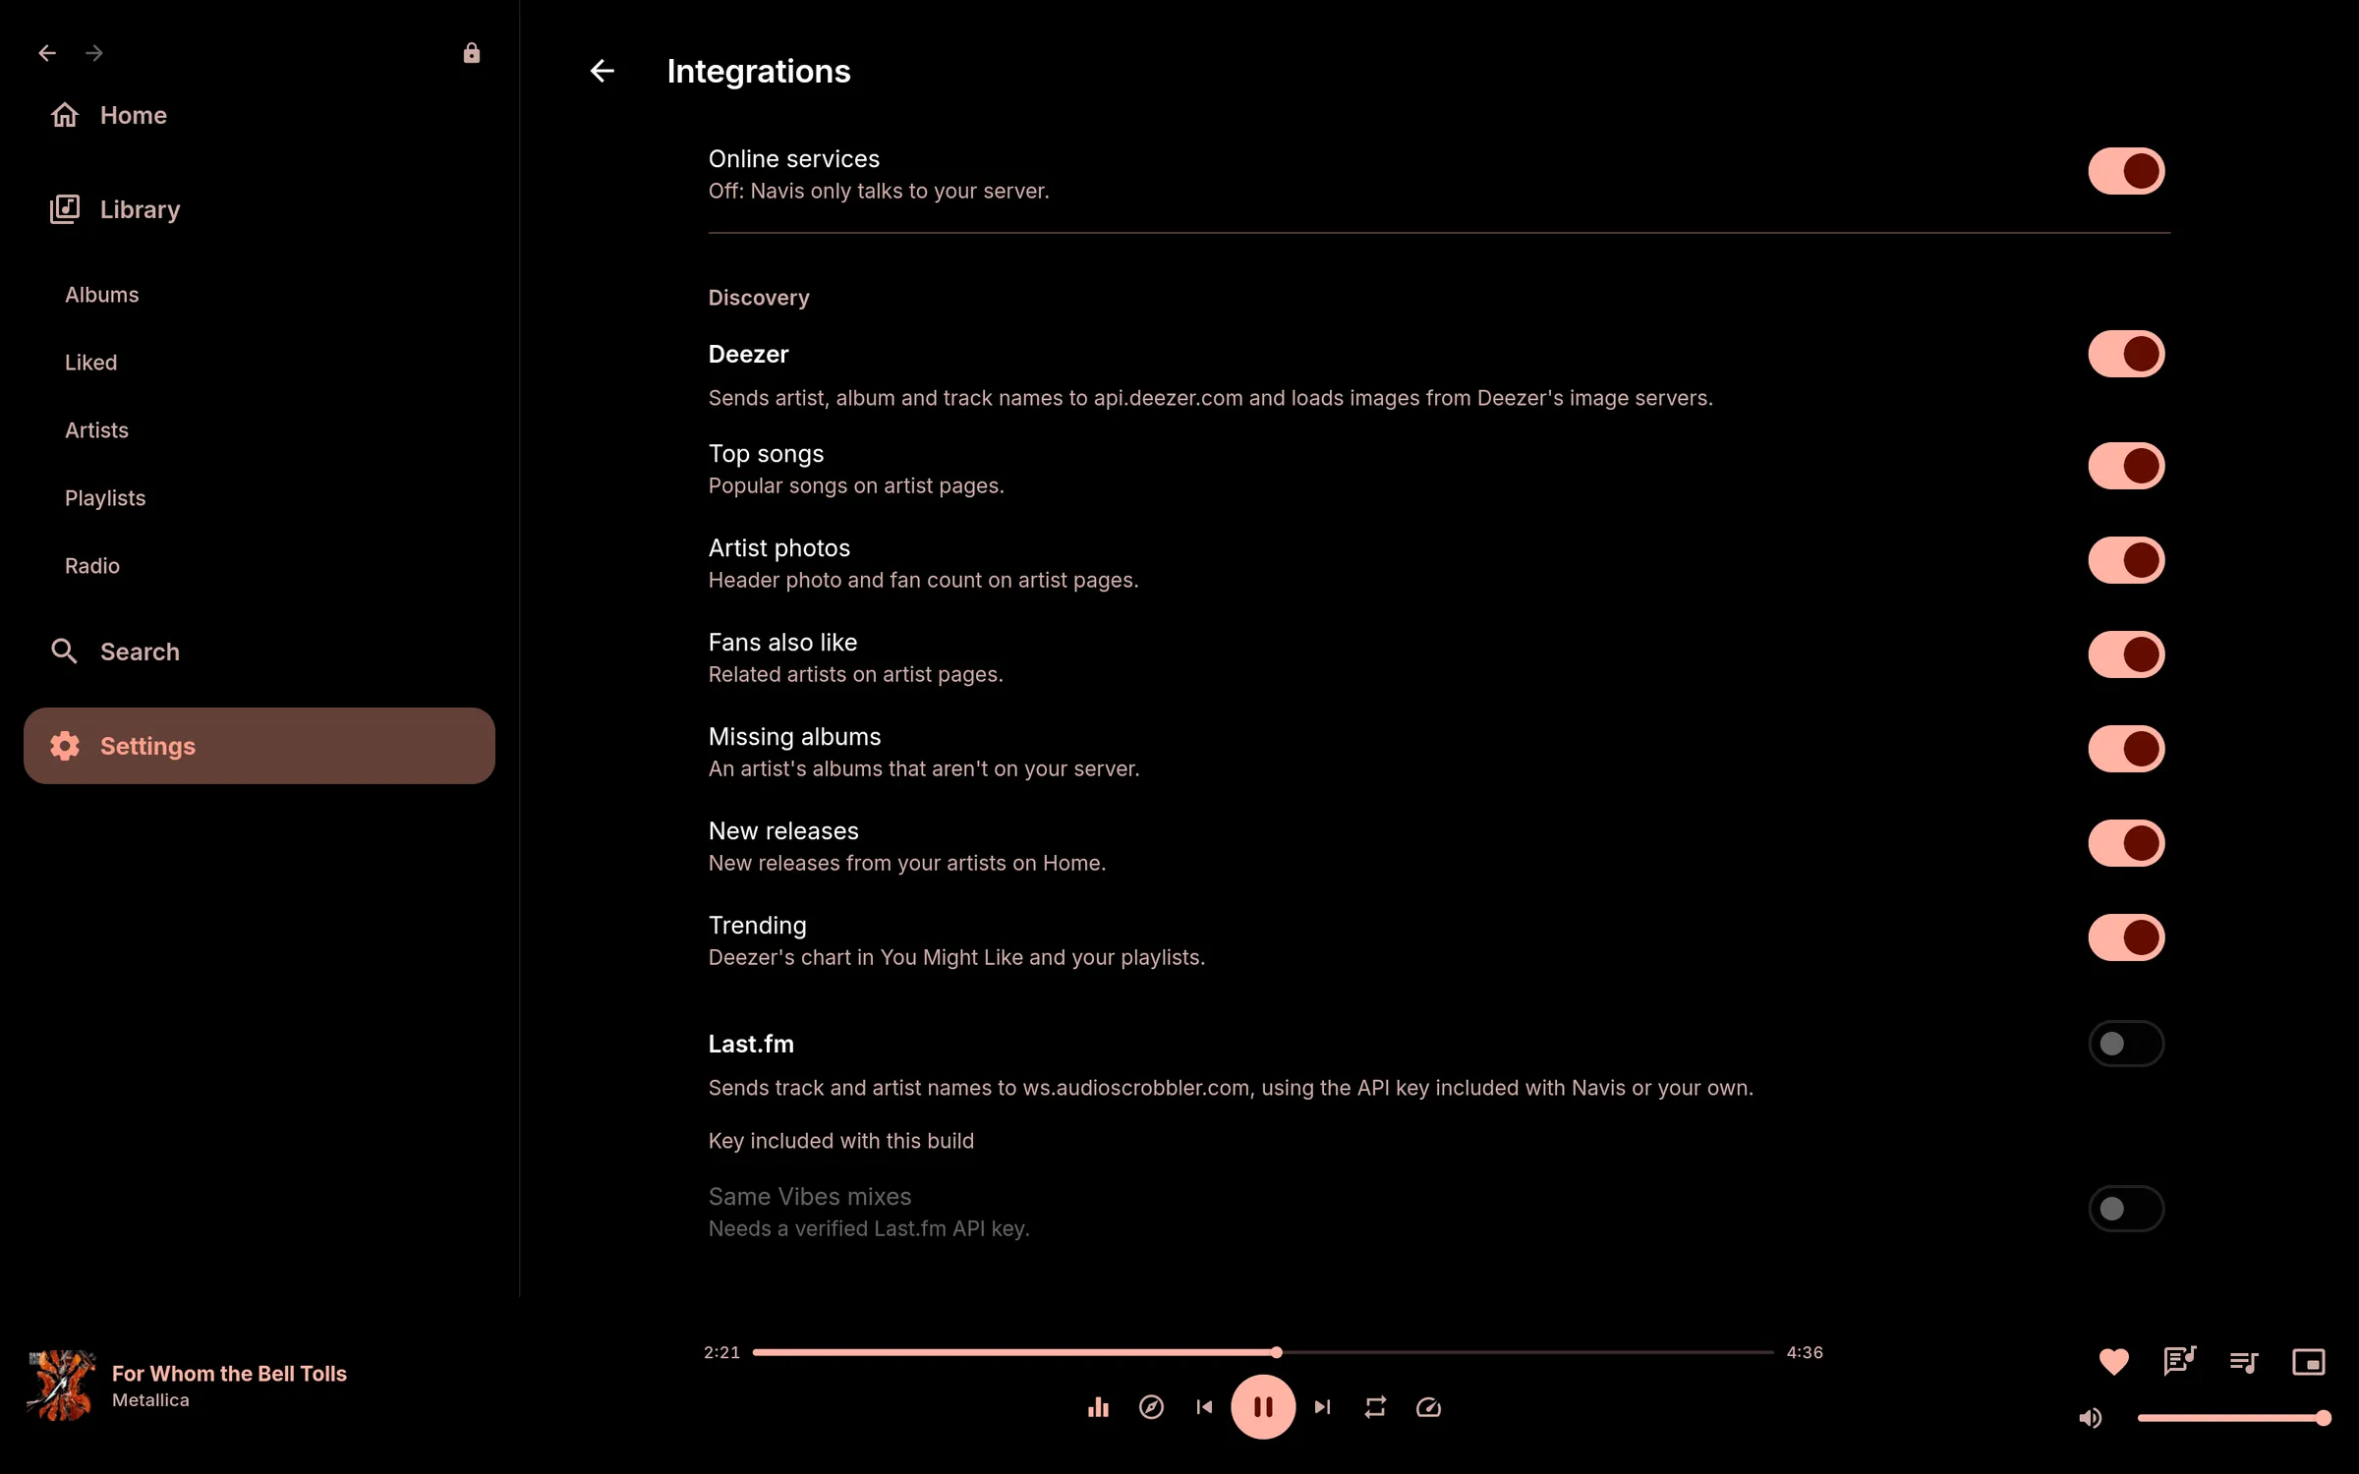
Task: Turn off Artist photos toggle
Action: coord(2126,560)
